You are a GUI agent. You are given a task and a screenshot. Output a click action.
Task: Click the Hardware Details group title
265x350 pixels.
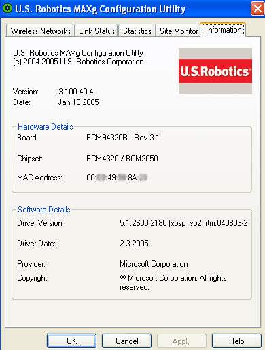point(46,127)
